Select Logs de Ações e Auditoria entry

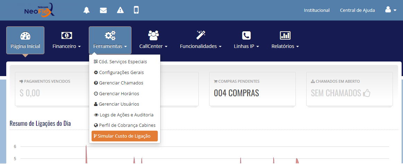click(125, 115)
